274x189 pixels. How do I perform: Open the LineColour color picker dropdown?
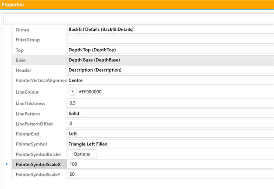[73, 92]
